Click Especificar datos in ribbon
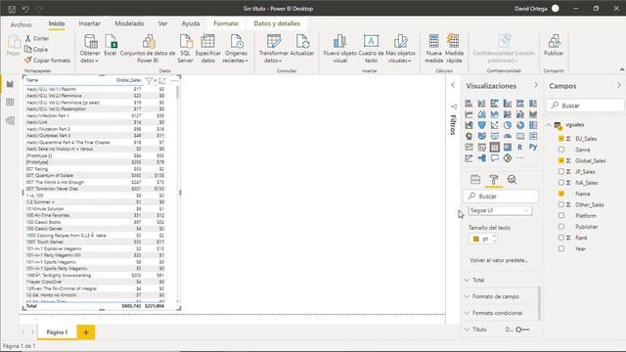626x352 pixels. [207, 49]
